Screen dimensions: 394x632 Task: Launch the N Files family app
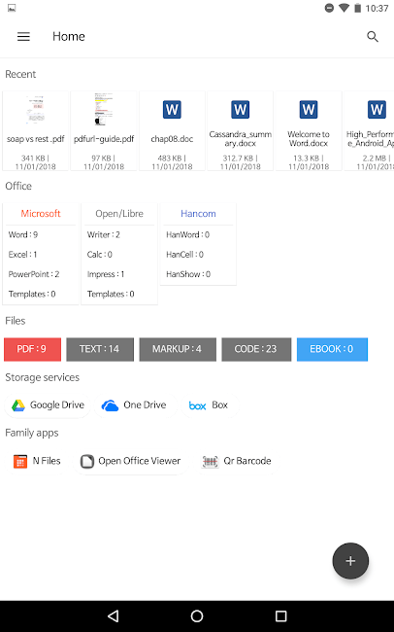tap(37, 461)
